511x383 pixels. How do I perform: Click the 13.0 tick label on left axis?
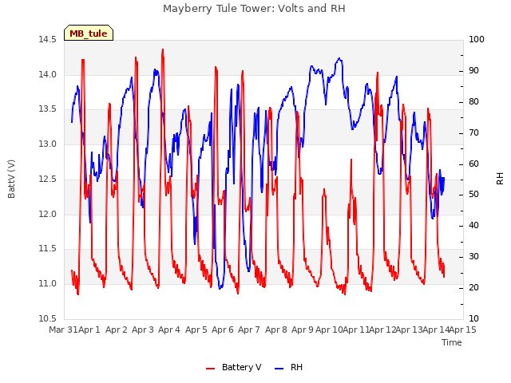pyautogui.click(x=48, y=144)
